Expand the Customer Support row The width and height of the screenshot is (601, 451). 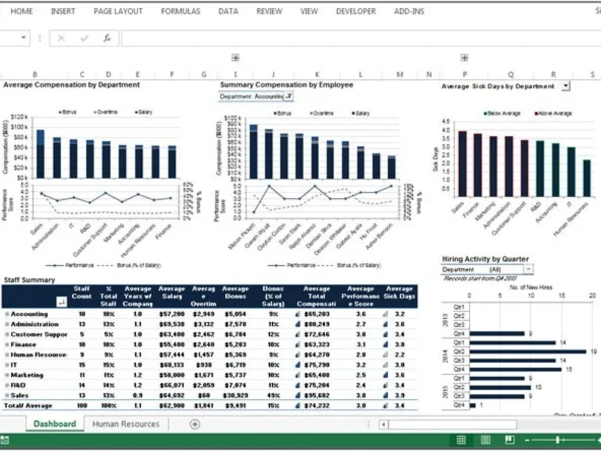[7, 334]
